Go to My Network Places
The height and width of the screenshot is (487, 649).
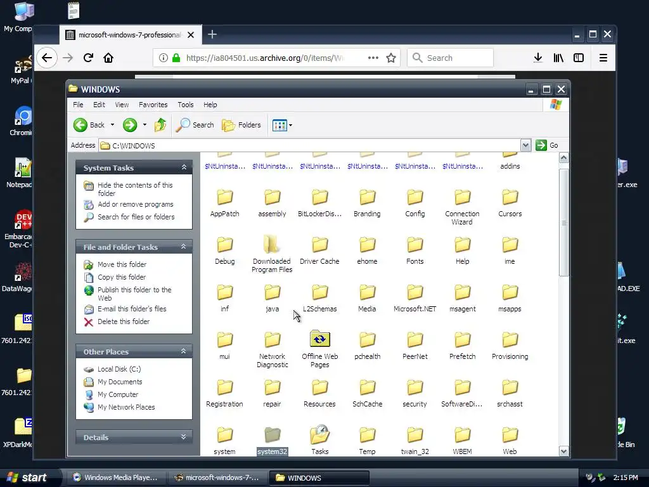[126, 407]
